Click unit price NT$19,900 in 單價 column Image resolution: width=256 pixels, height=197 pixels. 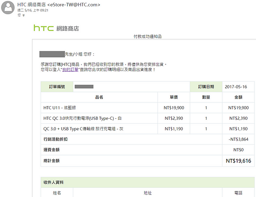pos(174,108)
